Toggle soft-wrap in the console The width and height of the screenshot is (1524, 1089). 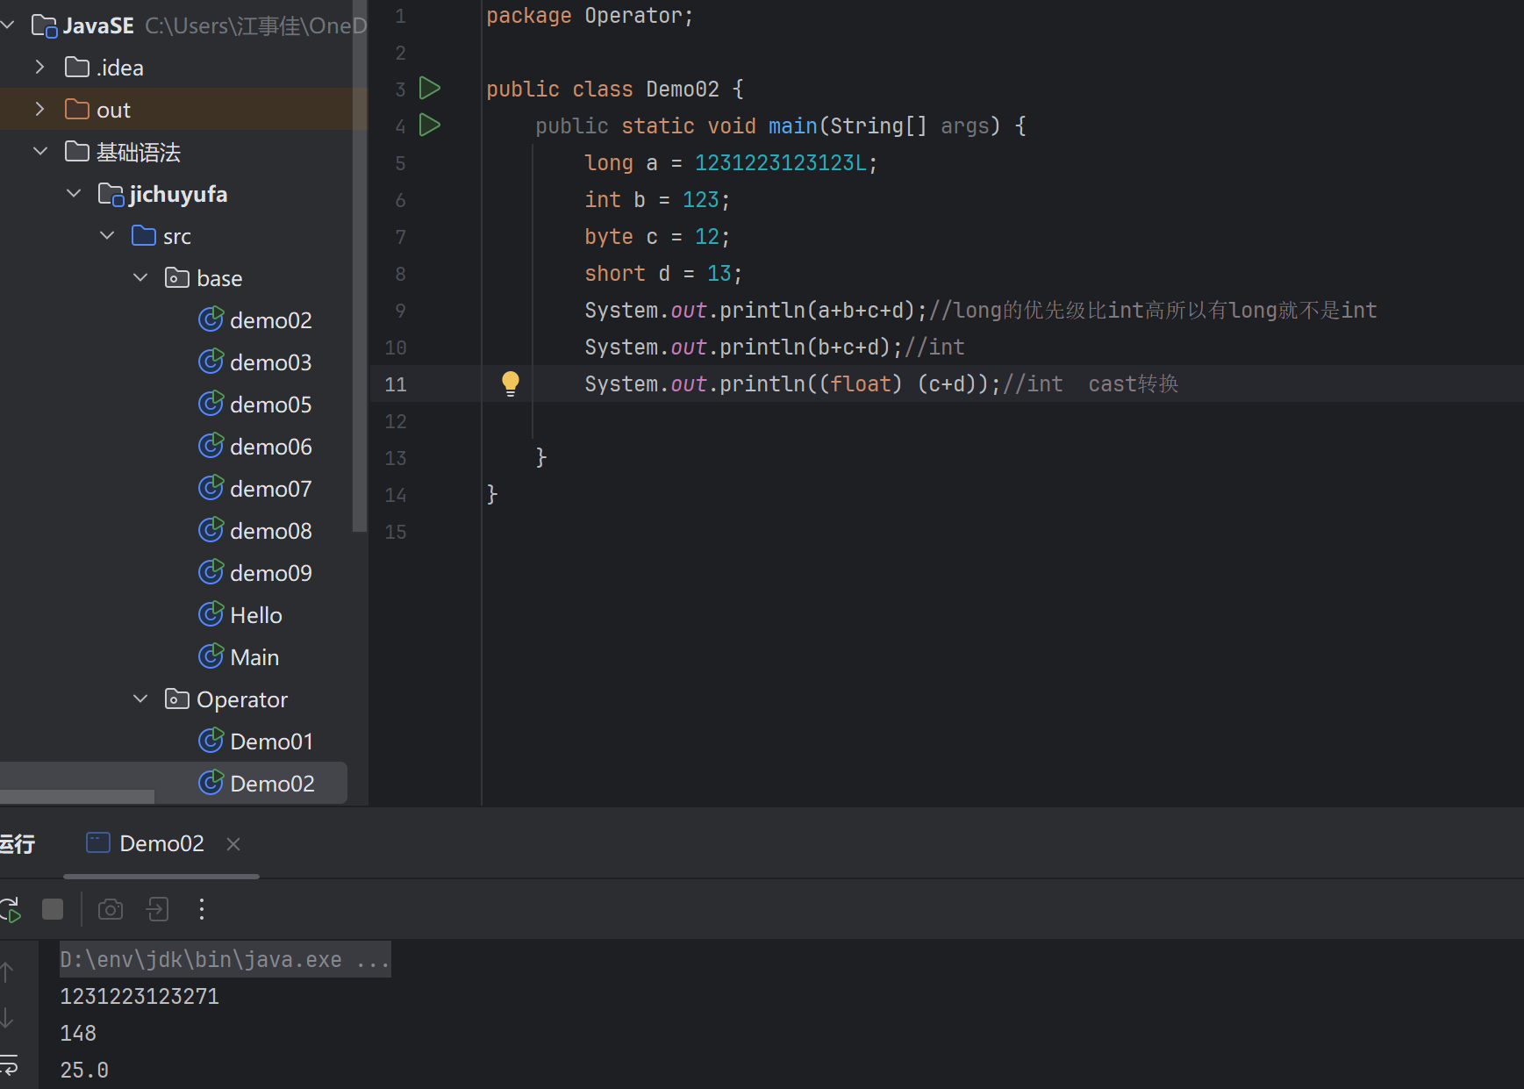(9, 1067)
